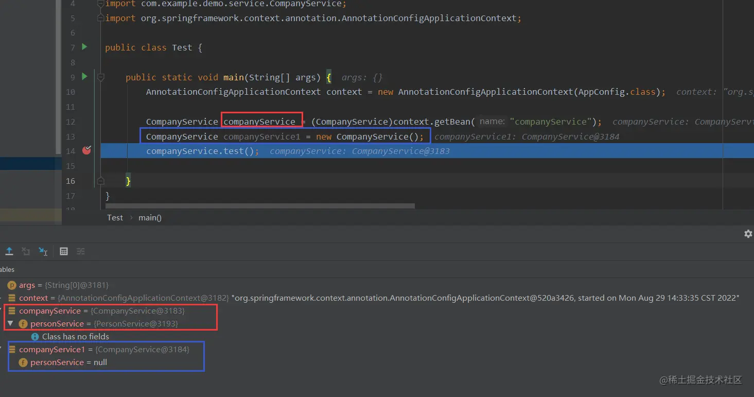Click the parameter icon next to args
The image size is (754, 397).
pyautogui.click(x=12, y=285)
